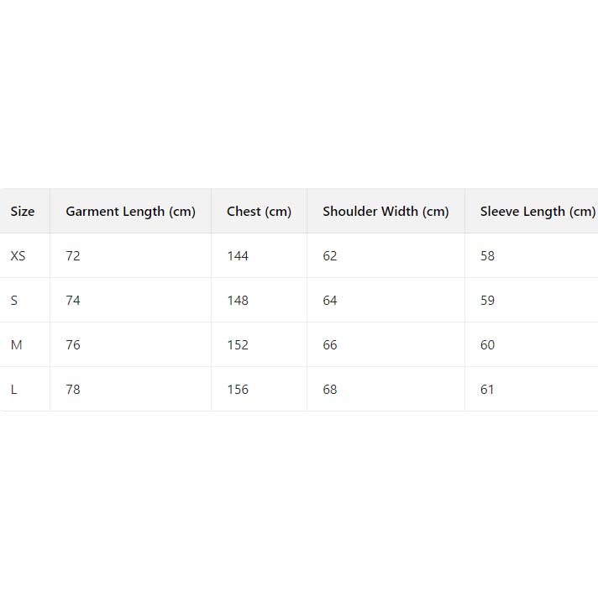Select sleeve length value 59
The height and width of the screenshot is (598, 598).
click(x=488, y=301)
